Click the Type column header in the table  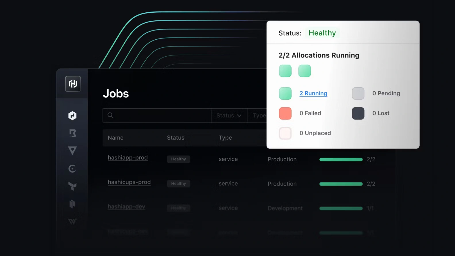tap(225, 138)
